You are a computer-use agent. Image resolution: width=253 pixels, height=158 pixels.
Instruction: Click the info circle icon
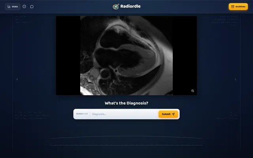24,7
